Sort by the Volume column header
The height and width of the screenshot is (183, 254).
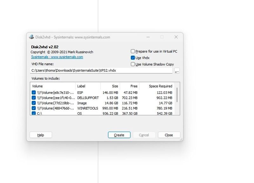[53, 86]
